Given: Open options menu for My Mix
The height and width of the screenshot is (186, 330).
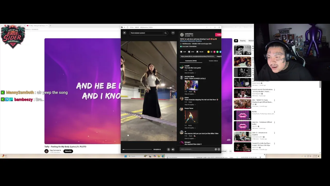Looking at the screenshot, I should pyautogui.click(x=274, y=112).
